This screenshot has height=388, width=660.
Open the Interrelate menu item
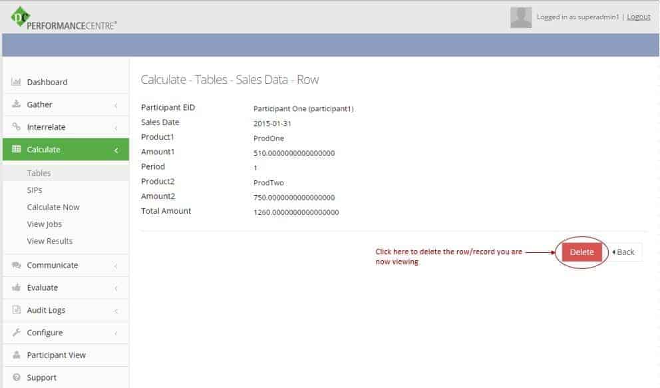pyautogui.click(x=66, y=126)
